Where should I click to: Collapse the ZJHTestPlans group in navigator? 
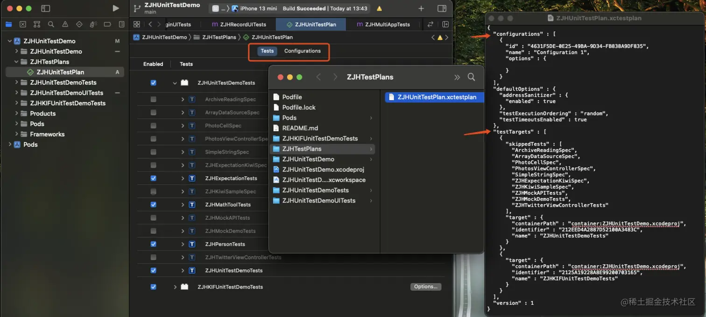pos(17,62)
